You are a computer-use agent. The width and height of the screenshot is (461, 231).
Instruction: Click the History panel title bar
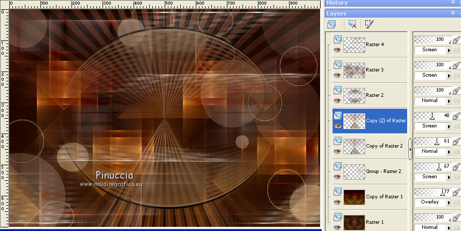(x=393, y=3)
